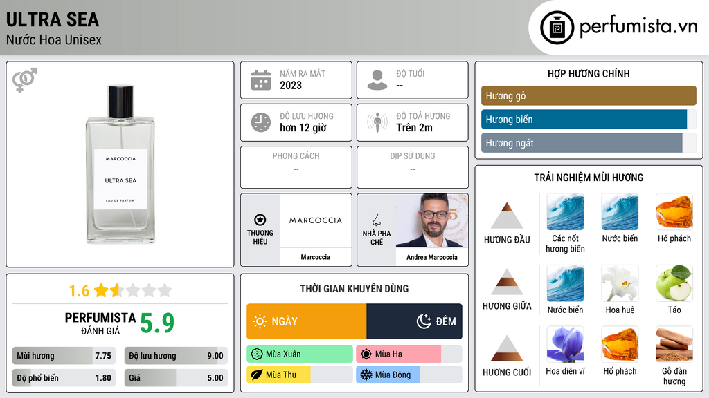Click the Dịp sử dụng occasion card
The image size is (709, 398).
click(x=413, y=167)
